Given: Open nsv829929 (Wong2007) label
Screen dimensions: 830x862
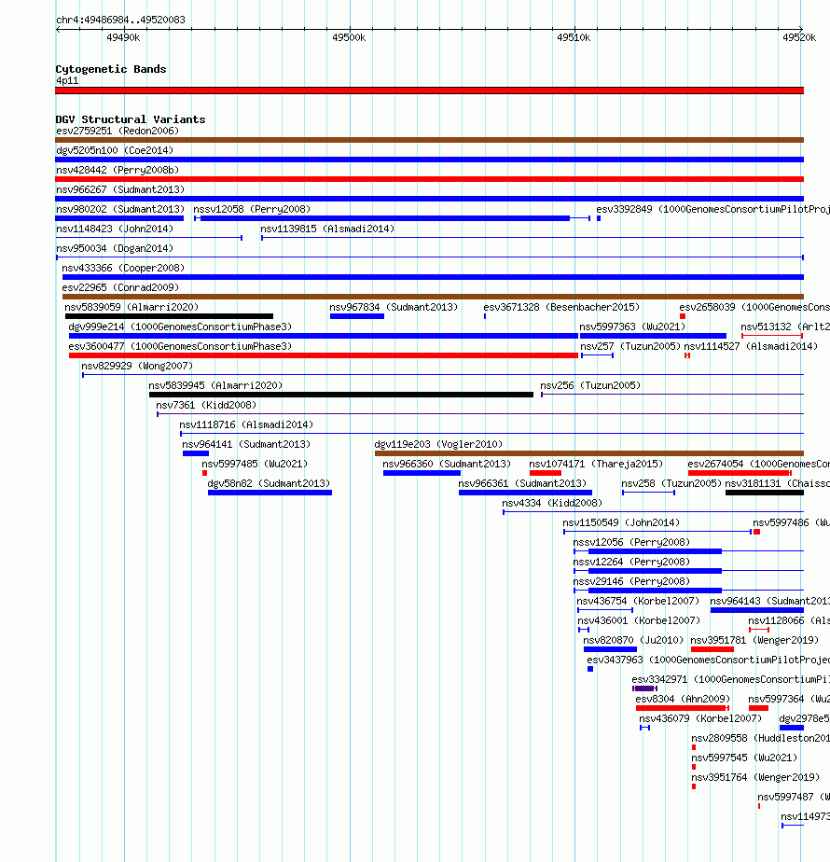Looking at the screenshot, I should (137, 366).
